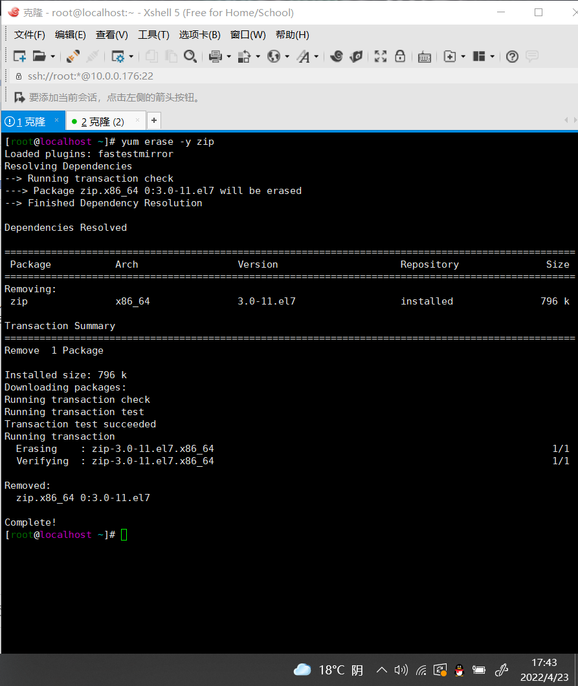Click the Xagent icon next to the swirl

[357, 56]
